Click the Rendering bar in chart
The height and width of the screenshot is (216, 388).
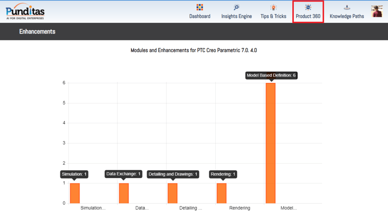pyautogui.click(x=221, y=193)
